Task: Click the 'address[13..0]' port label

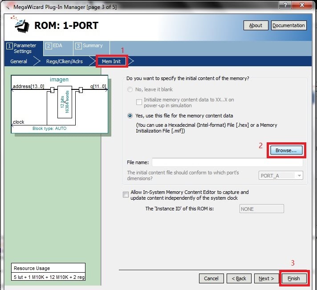Action: pos(28,86)
